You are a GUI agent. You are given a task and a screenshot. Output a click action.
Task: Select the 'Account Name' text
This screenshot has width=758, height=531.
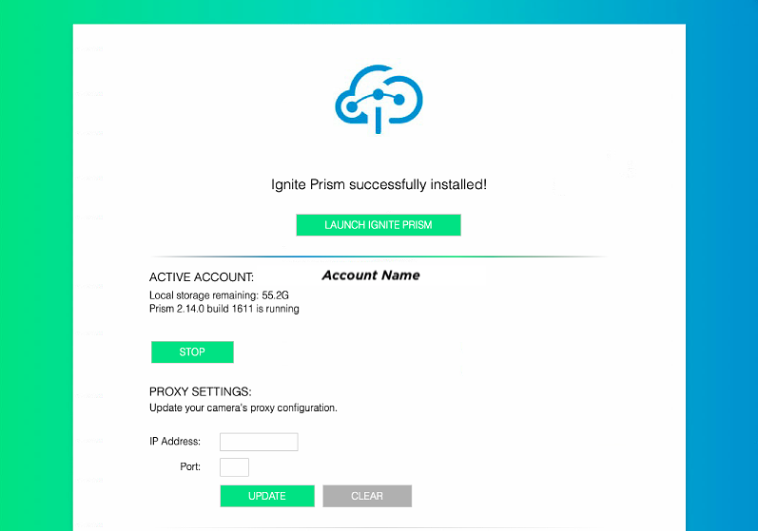pyautogui.click(x=371, y=275)
